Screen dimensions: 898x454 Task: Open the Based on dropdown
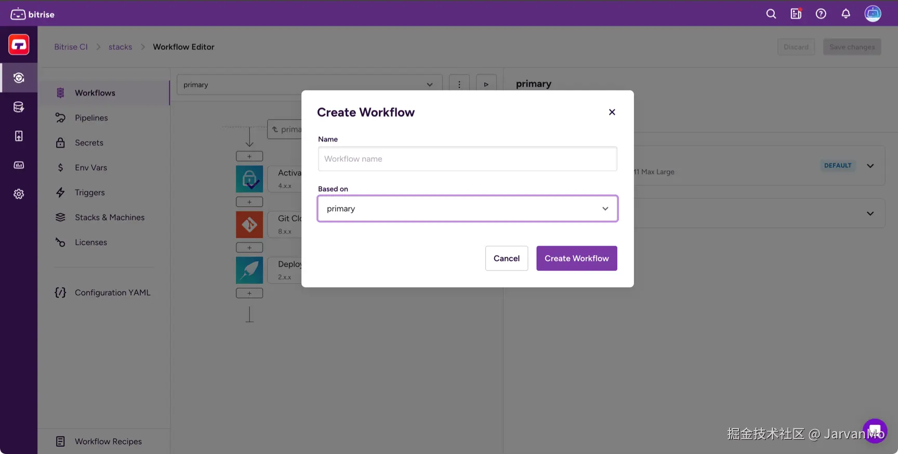tap(468, 209)
